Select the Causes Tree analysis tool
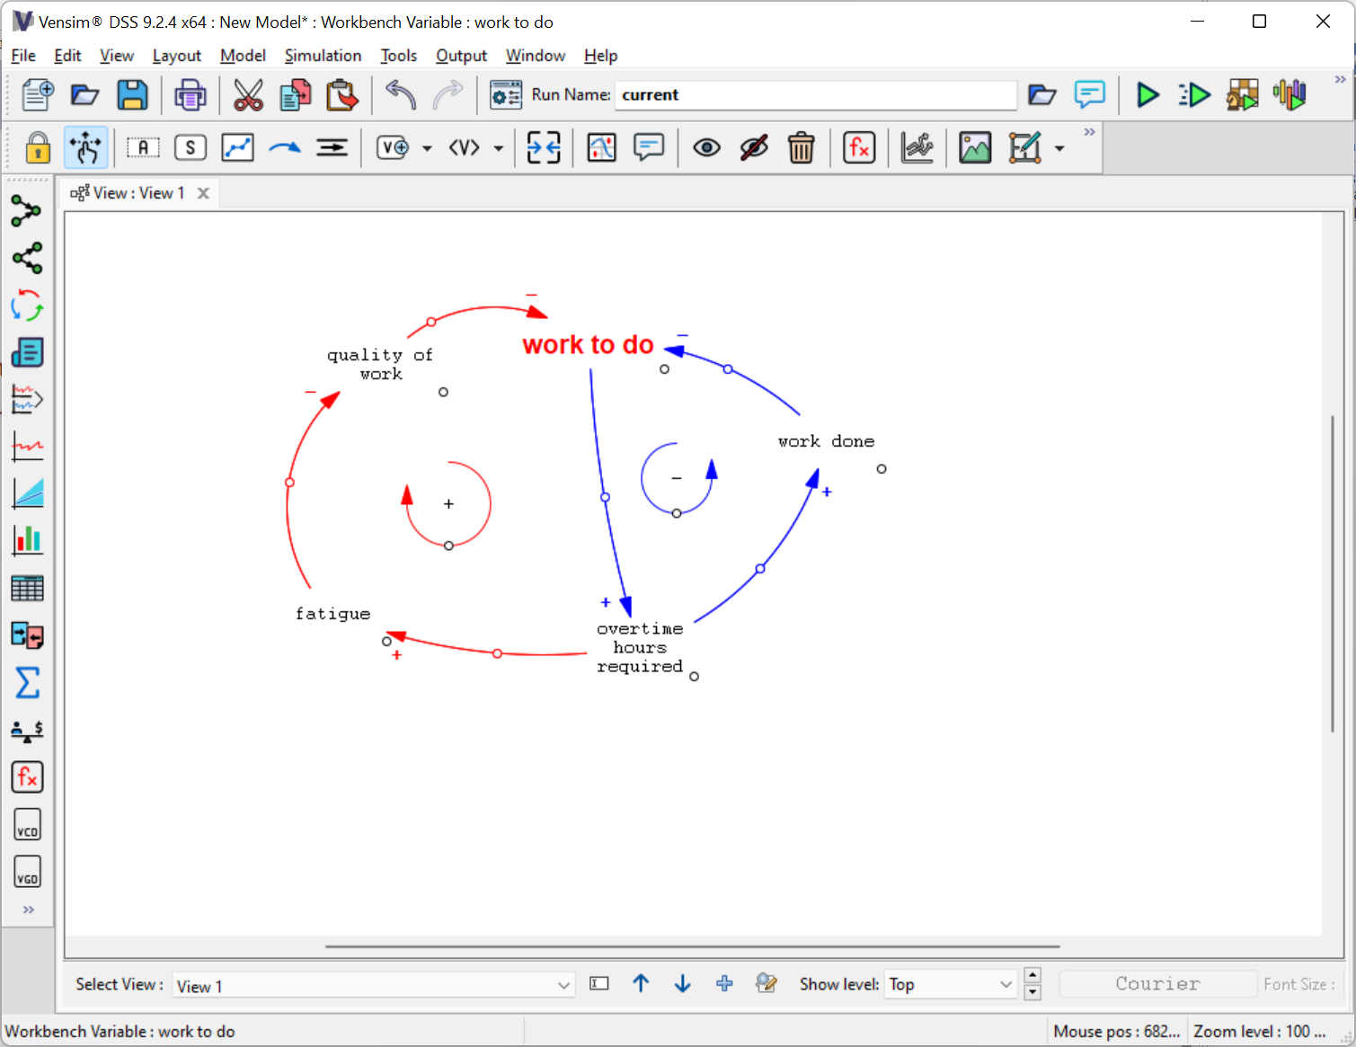The width and height of the screenshot is (1356, 1047). (x=27, y=212)
